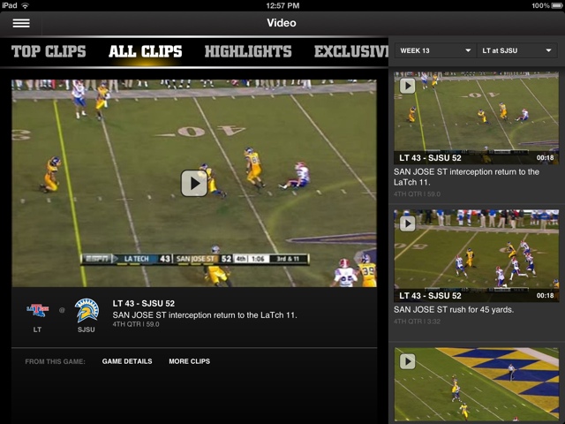Image resolution: width=565 pixels, height=424 pixels.
Task: Play the 45 yards rush clip
Action: pyautogui.click(x=408, y=223)
